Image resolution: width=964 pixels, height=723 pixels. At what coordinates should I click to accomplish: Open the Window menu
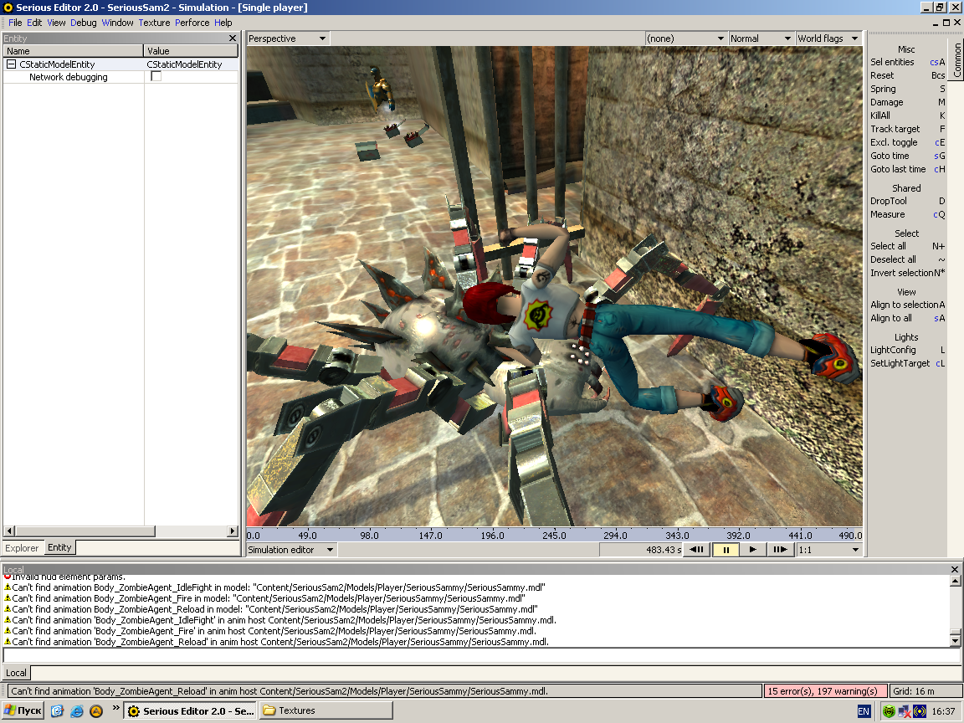117,23
